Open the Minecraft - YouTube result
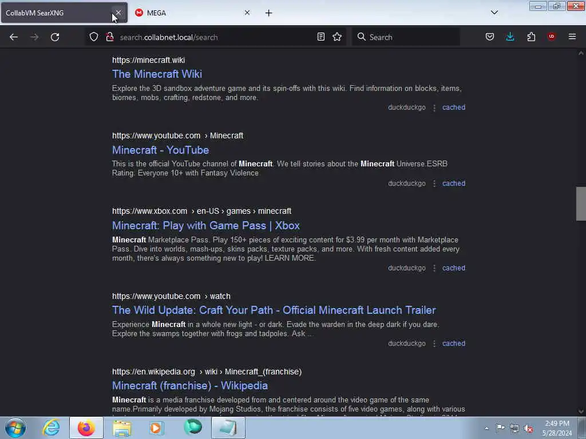The width and height of the screenshot is (586, 439). click(161, 150)
